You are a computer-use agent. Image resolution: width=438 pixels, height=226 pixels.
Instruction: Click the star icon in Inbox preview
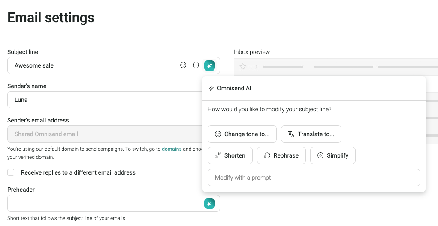coord(243,67)
